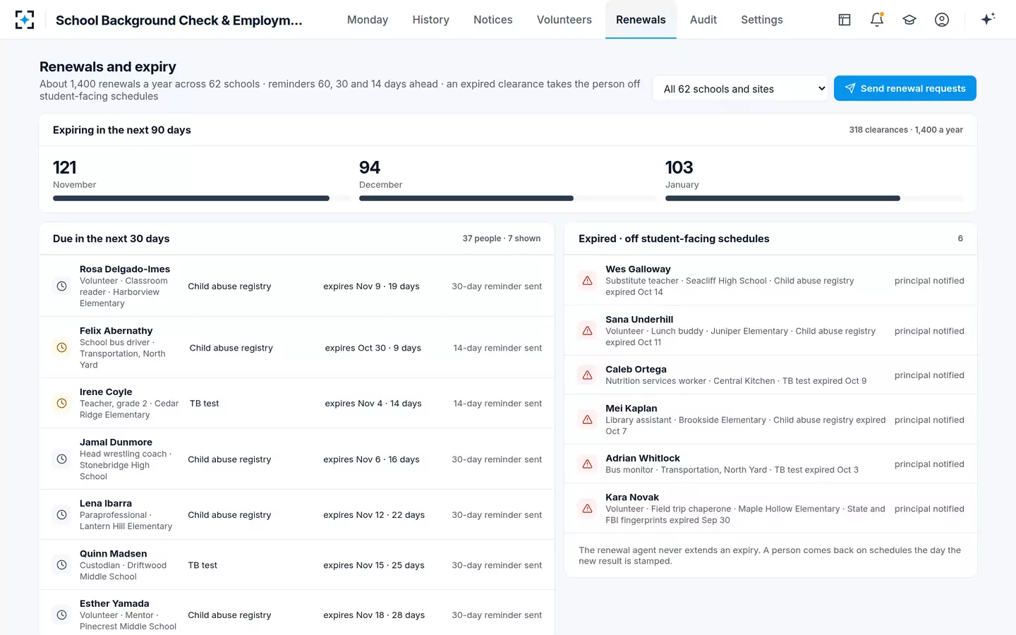Switch to the Monday tab
Image resolution: width=1016 pixels, height=635 pixels.
point(368,20)
